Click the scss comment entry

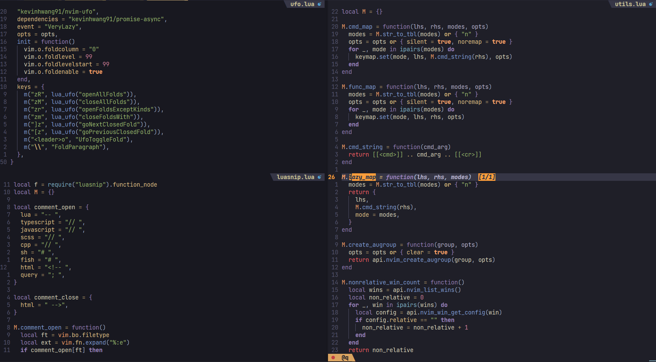tap(43, 237)
